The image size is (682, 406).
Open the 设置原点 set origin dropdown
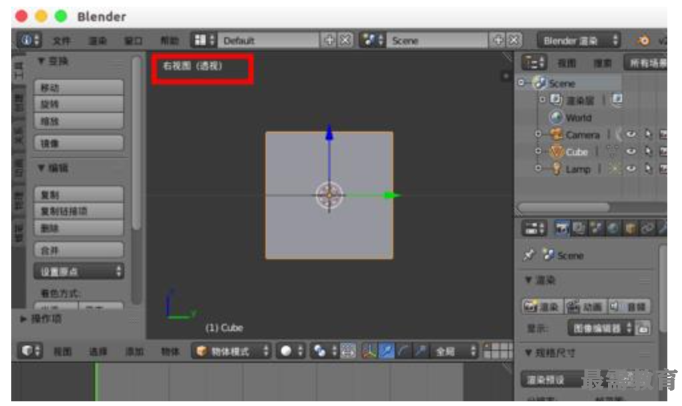(79, 271)
